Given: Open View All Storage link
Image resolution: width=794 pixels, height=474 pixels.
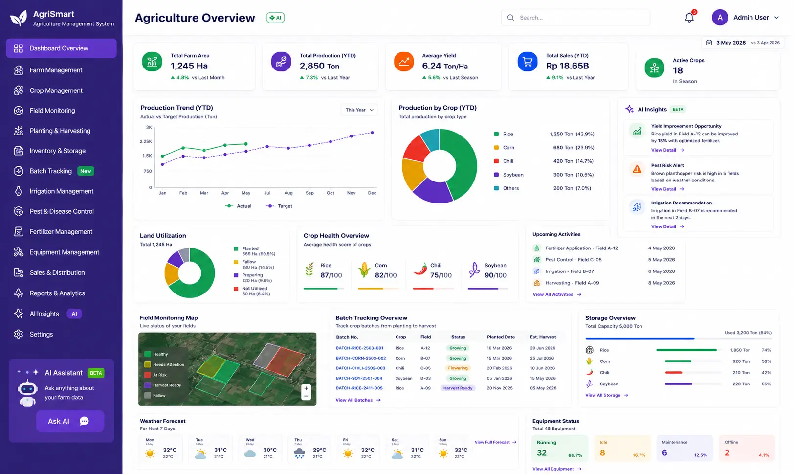Looking at the screenshot, I should 607,395.
